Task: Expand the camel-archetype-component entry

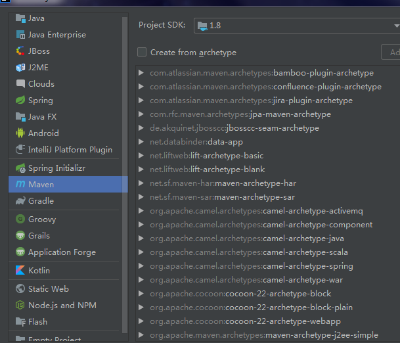Action: pos(141,224)
